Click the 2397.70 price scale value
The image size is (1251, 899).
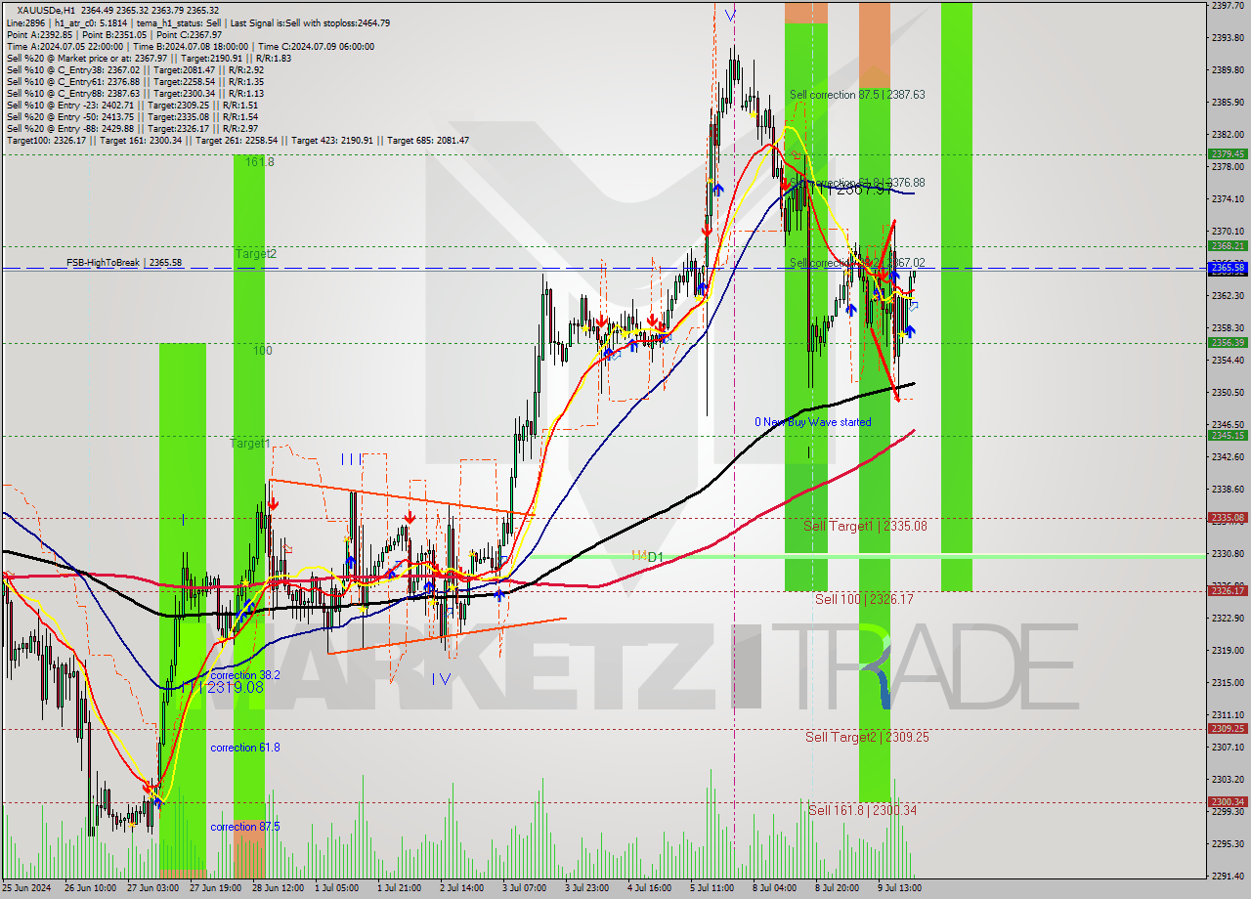point(1228,5)
